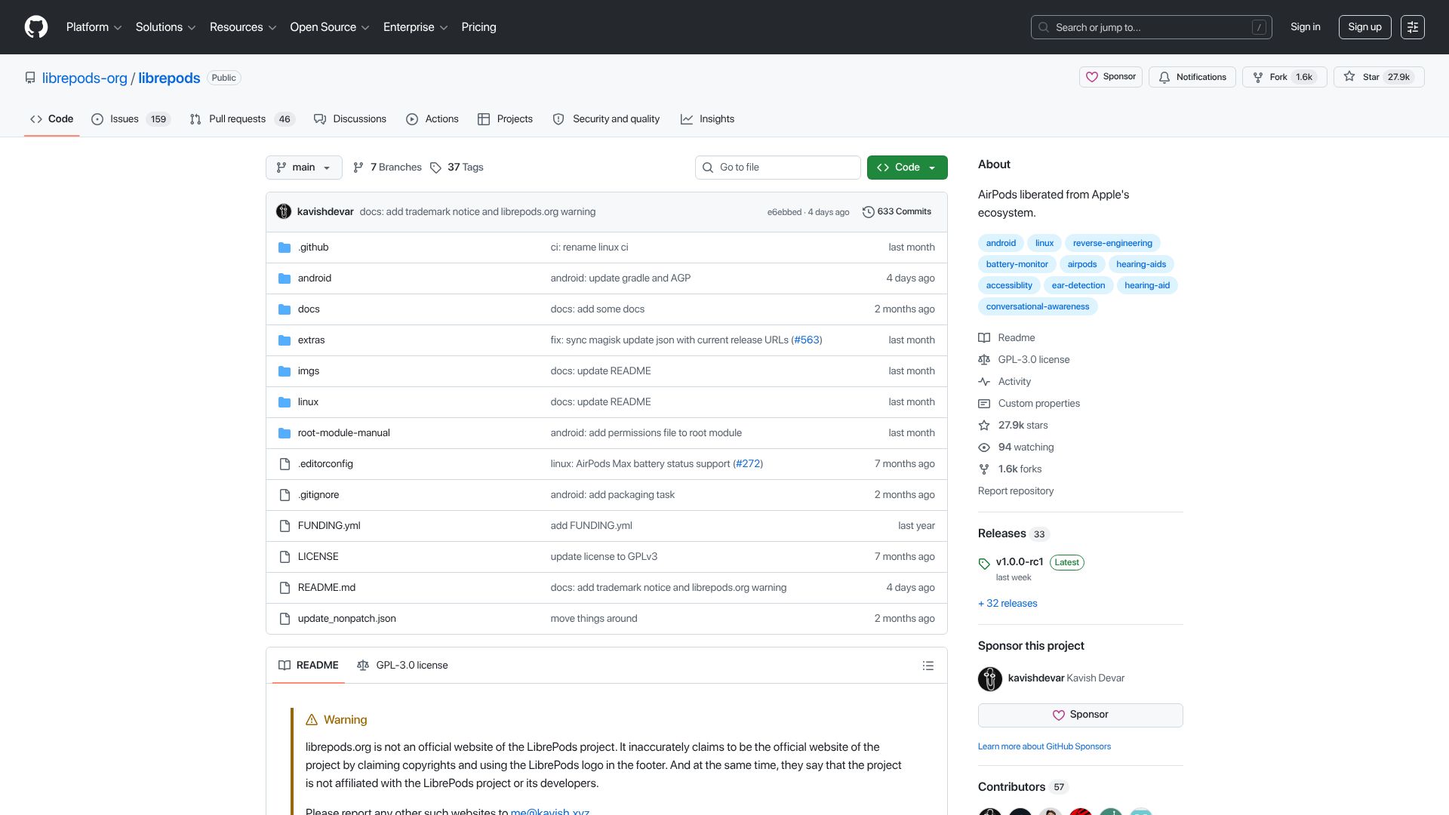Open the GitHub homepage logo
The image size is (1449, 815).
pyautogui.click(x=36, y=27)
